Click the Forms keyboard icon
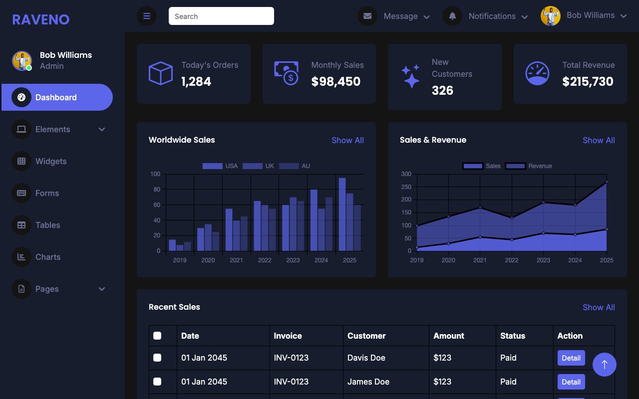This screenshot has height=399, width=639. pos(21,193)
